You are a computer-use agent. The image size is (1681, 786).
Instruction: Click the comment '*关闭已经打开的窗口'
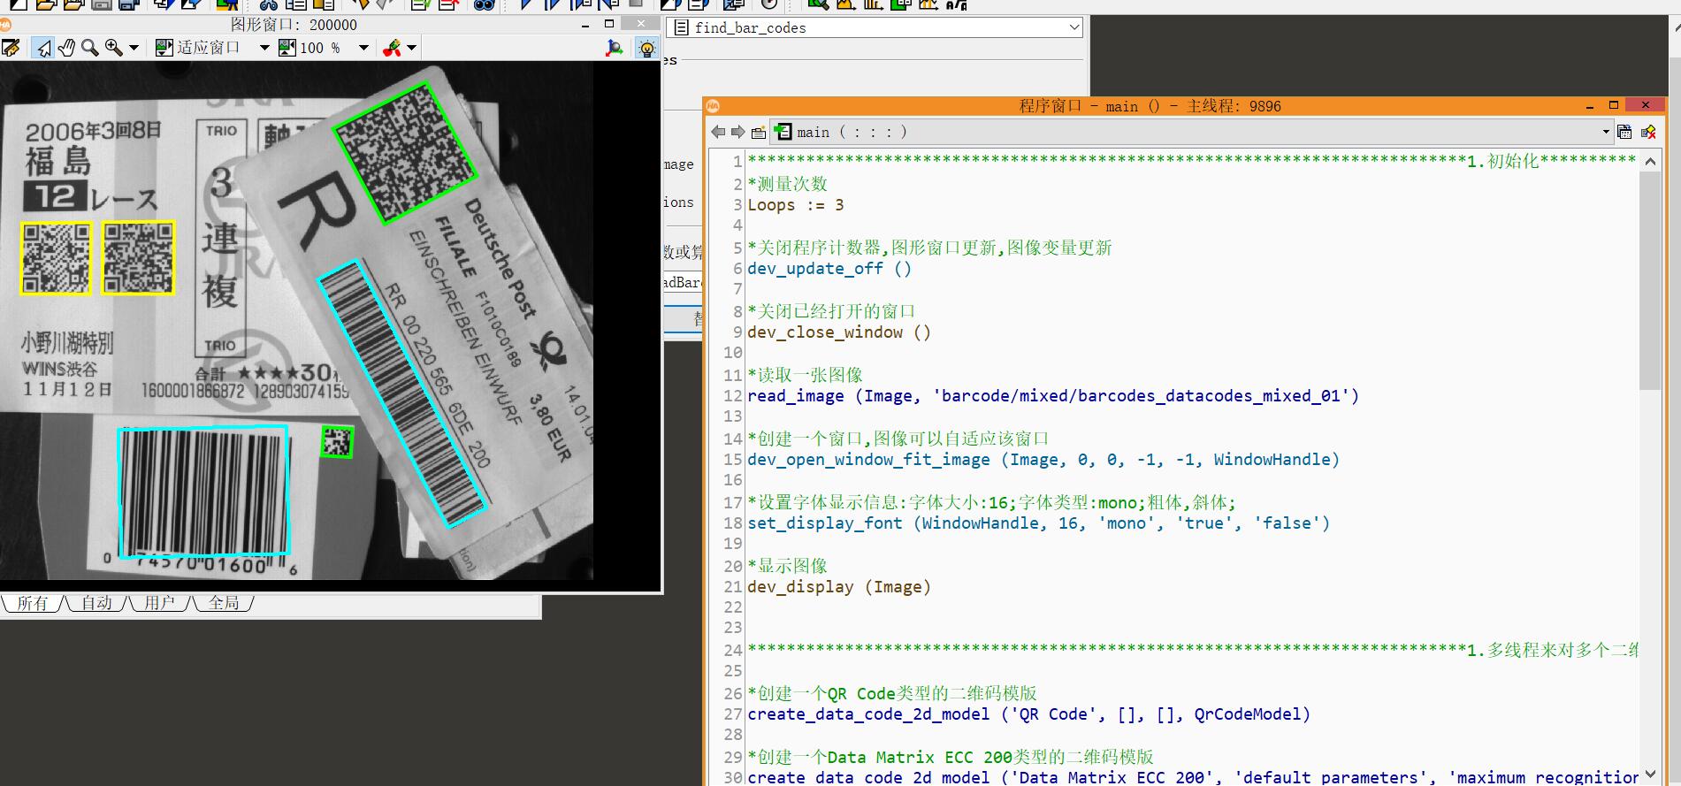click(x=831, y=311)
